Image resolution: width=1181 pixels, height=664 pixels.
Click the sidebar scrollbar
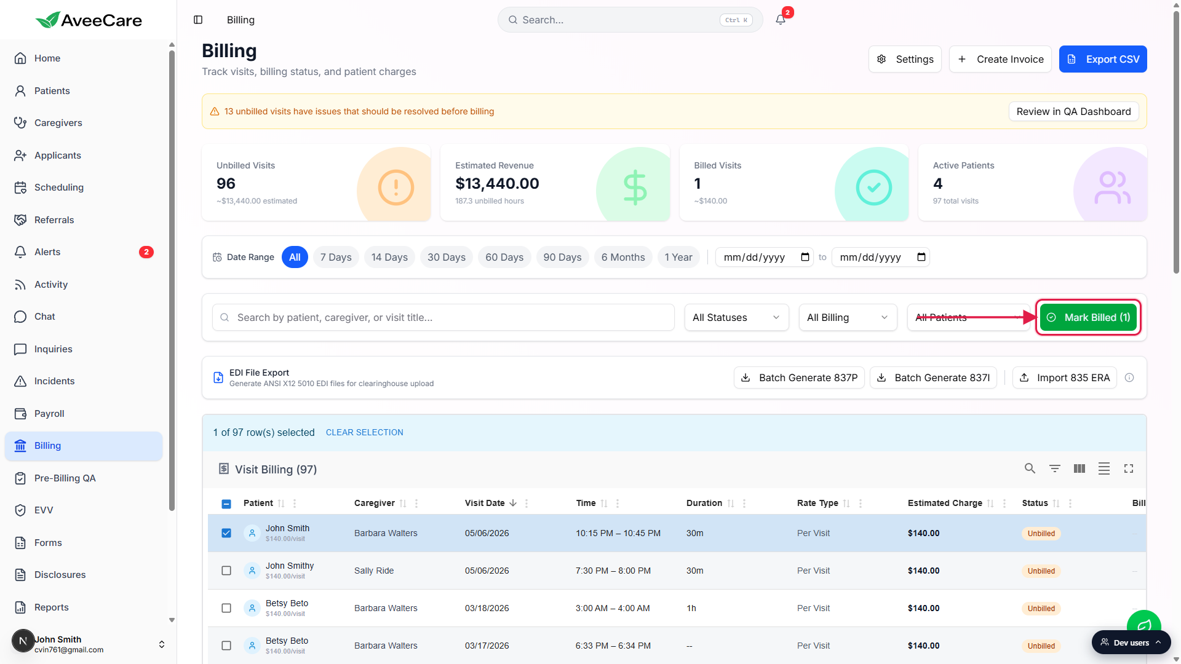(x=172, y=280)
